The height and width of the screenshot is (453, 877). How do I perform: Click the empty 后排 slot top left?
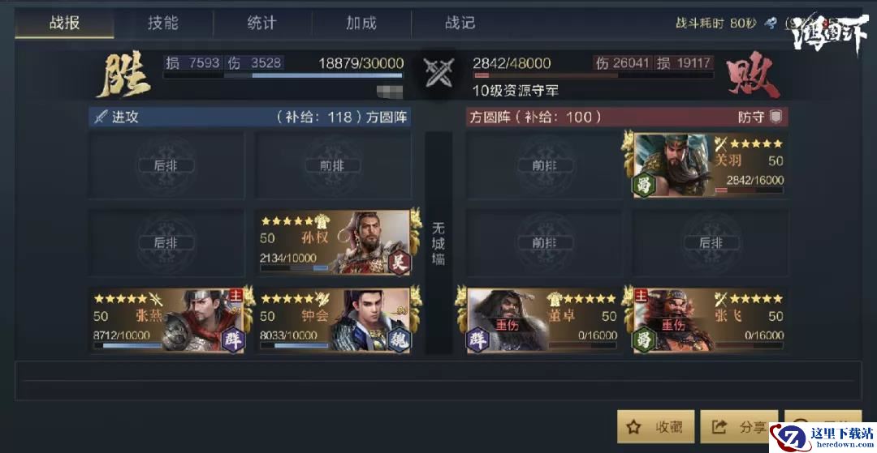166,165
